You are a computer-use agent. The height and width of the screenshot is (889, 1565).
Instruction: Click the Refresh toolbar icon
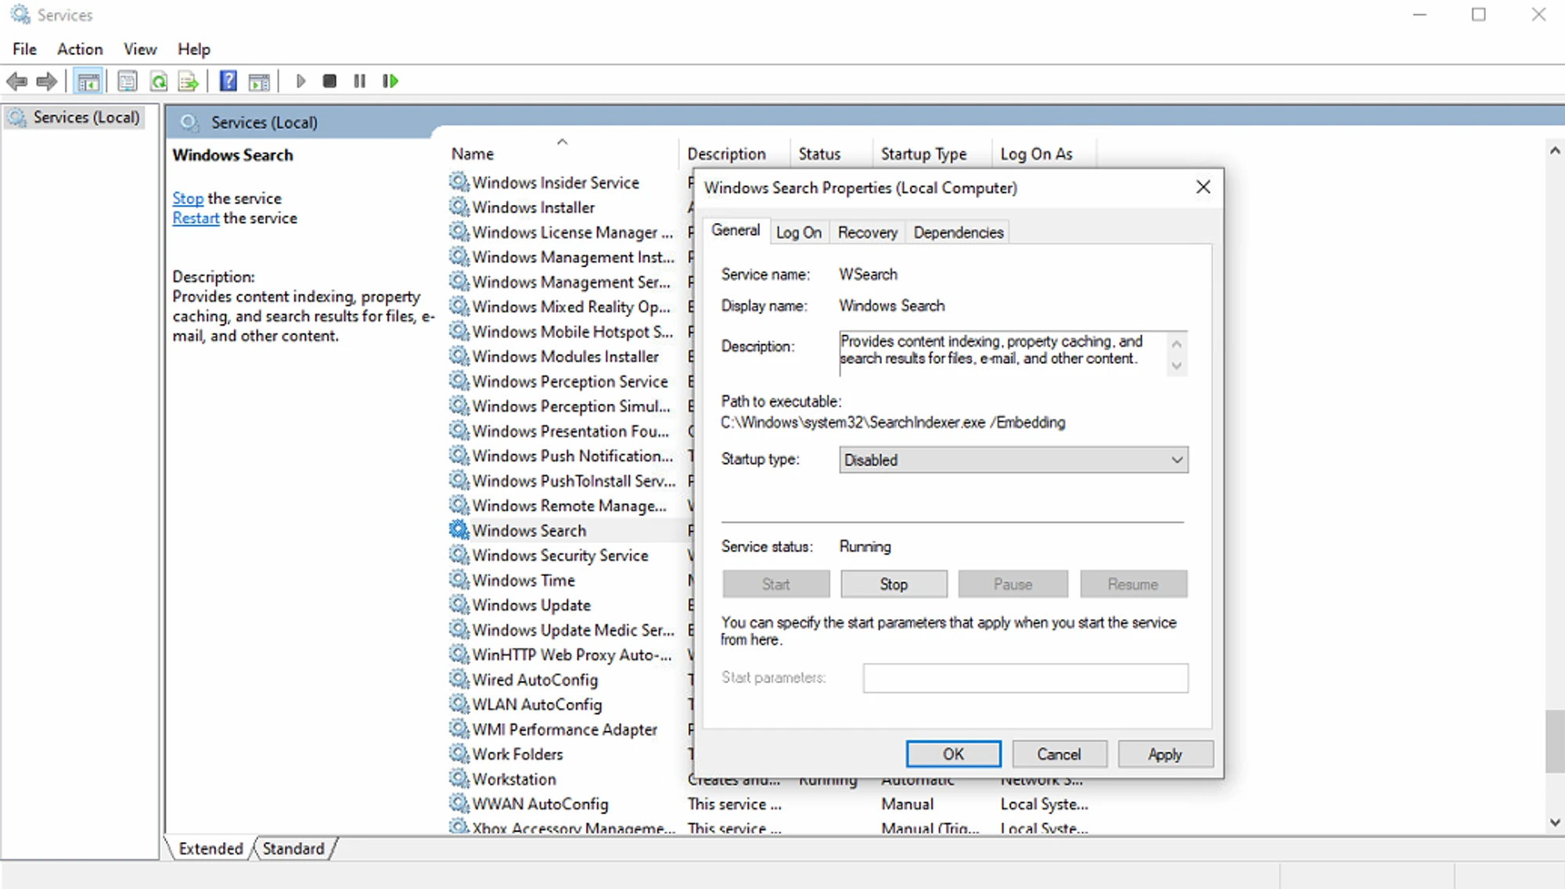[x=159, y=81]
